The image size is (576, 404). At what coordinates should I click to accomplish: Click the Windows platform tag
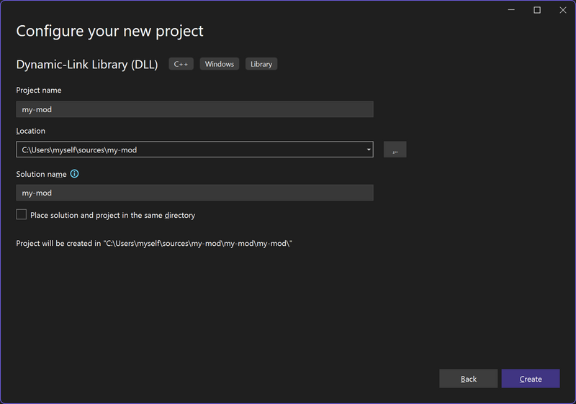tap(219, 64)
